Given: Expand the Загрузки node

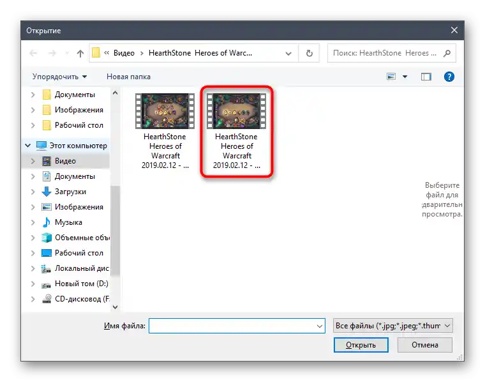Looking at the screenshot, I should tap(33, 192).
